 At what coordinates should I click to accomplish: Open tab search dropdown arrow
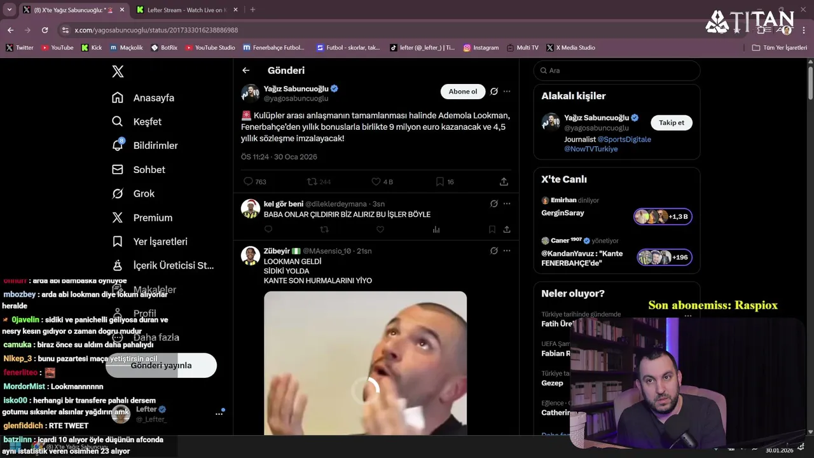(x=9, y=10)
